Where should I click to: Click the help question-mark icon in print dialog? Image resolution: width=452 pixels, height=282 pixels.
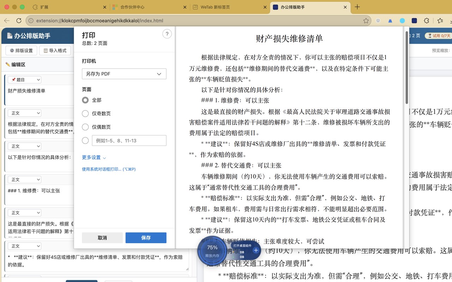point(167,34)
